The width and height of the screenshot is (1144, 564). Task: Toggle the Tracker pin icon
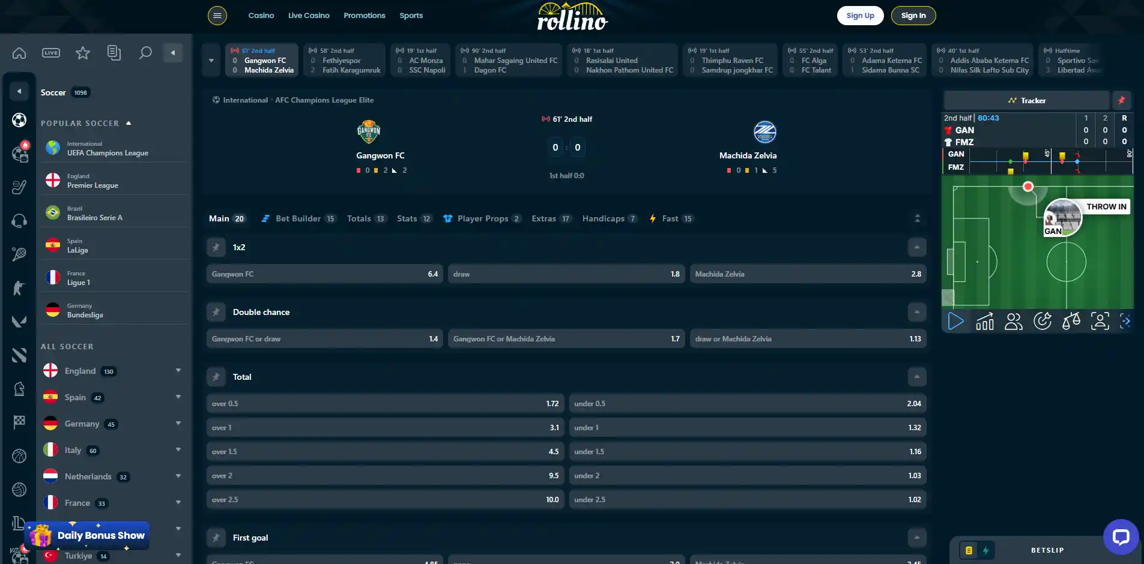(x=1121, y=100)
